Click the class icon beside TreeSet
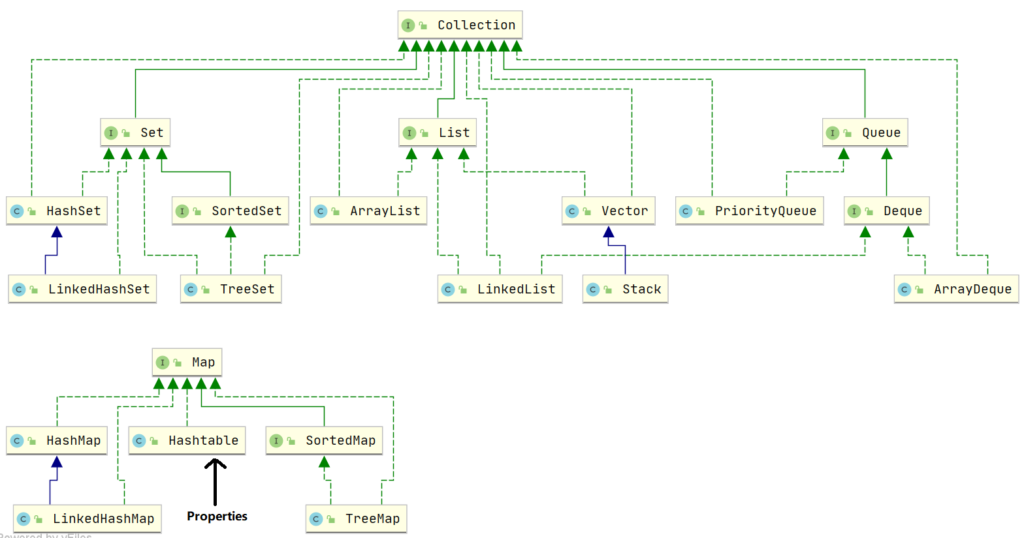This screenshot has width=1024, height=538. 191,290
